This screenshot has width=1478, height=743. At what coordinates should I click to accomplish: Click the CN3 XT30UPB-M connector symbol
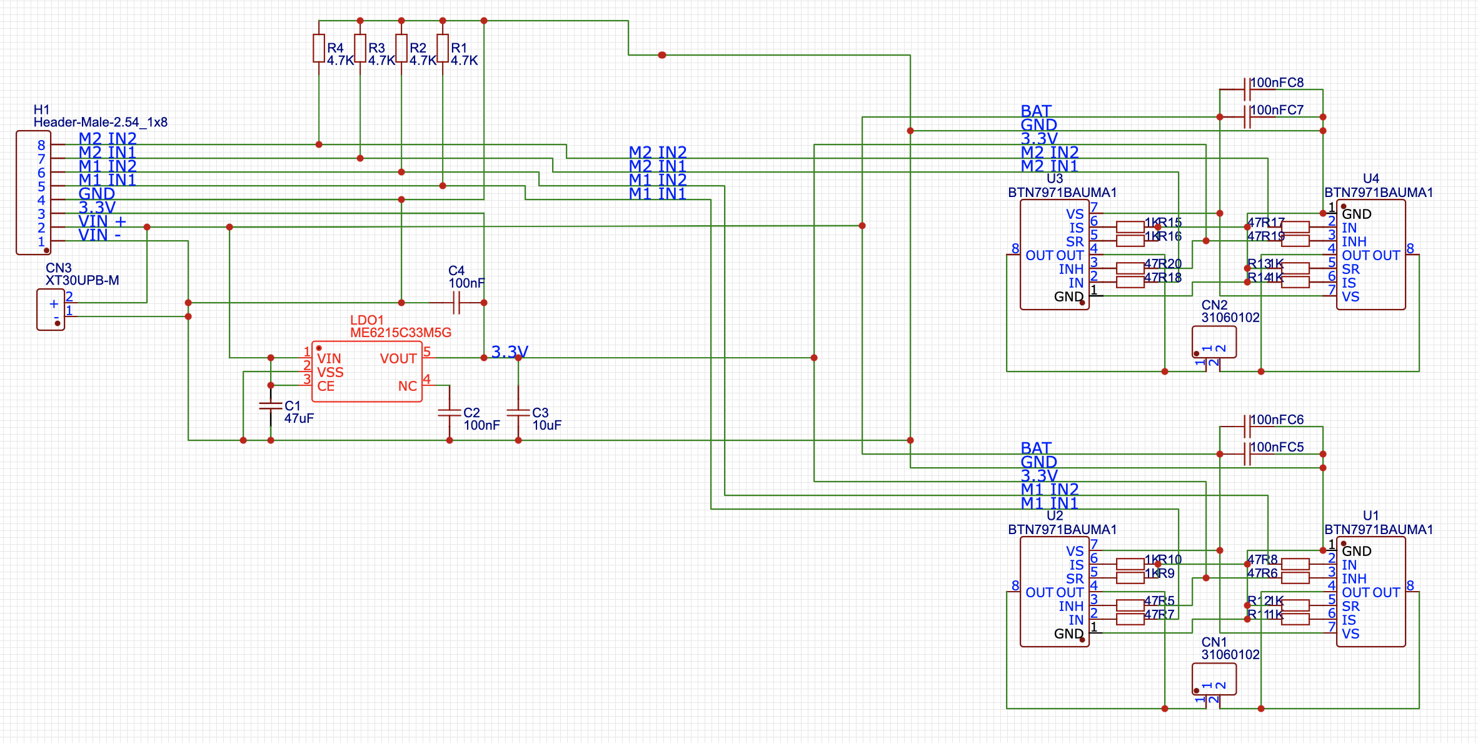click(x=51, y=310)
